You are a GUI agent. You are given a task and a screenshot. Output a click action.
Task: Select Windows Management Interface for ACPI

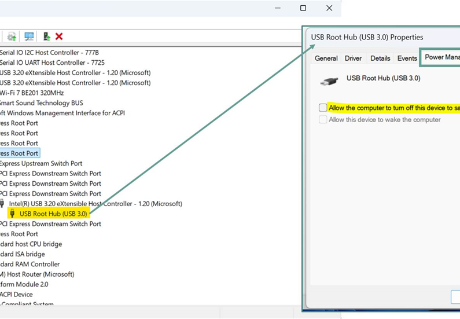point(62,113)
